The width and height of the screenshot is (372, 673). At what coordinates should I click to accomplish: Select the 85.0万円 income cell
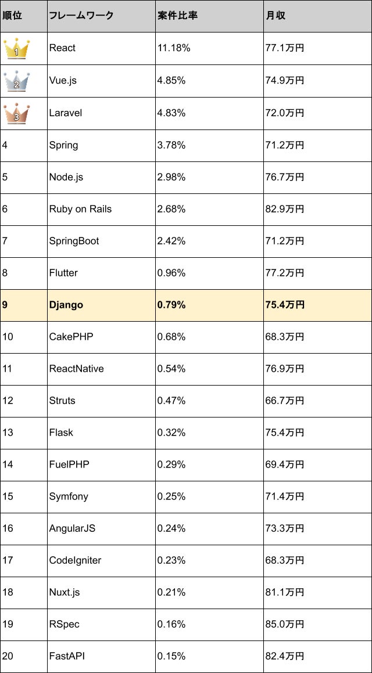[284, 624]
